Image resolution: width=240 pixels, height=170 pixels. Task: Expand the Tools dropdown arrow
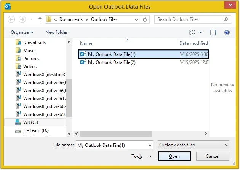150,156
